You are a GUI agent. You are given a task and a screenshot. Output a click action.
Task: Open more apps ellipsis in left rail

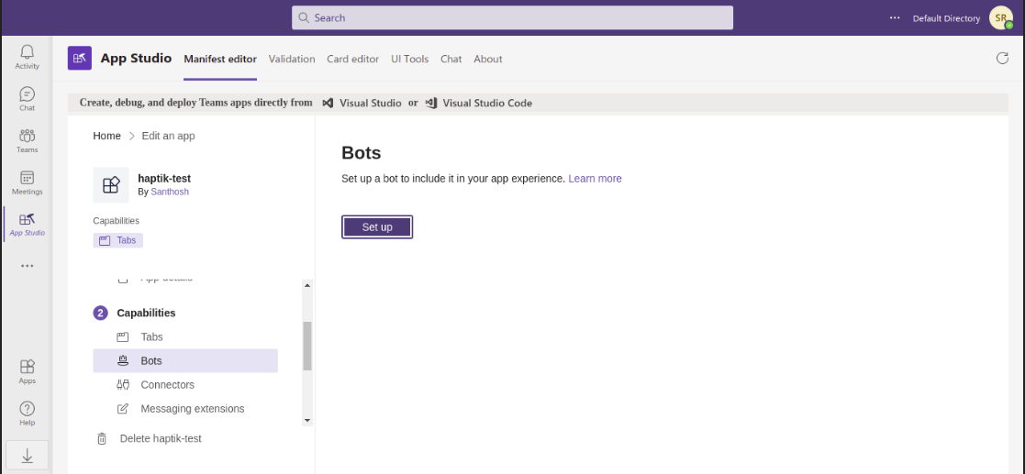point(27,266)
